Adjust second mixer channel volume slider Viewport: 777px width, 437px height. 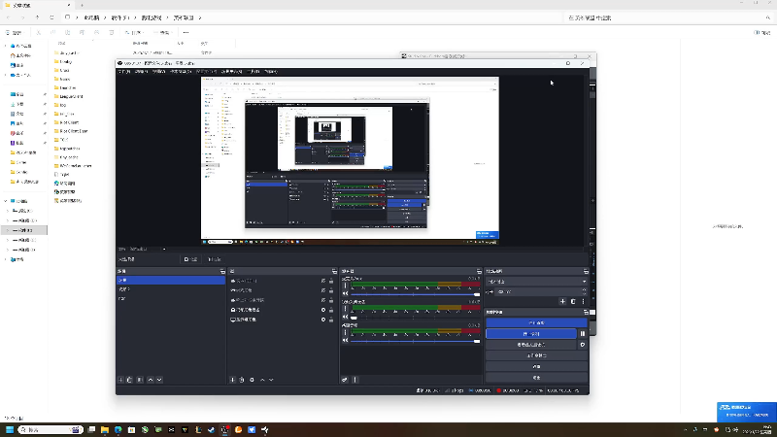416,318
